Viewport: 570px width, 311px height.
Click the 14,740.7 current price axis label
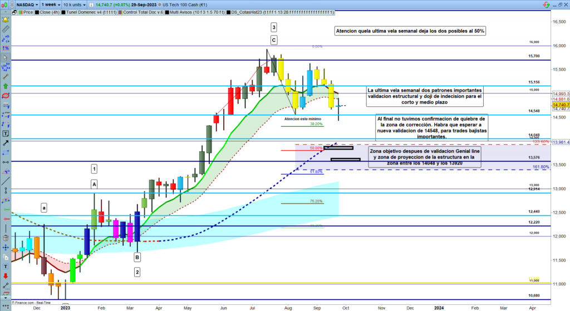point(559,105)
